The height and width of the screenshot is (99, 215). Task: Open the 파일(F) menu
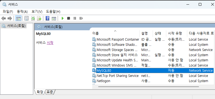8,12
